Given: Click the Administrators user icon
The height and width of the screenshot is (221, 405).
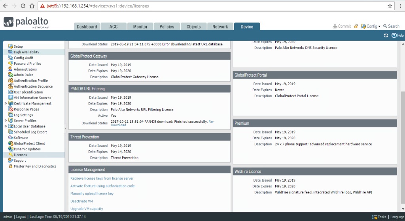Looking at the screenshot, I should [x=10, y=69].
